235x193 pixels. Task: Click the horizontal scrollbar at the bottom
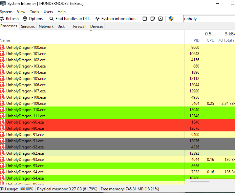point(200,182)
